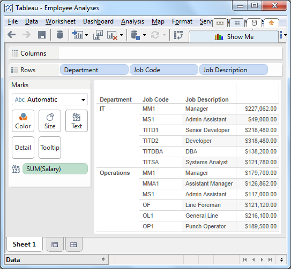Click the Job Code column header
Viewport: 291px width, 269px height.
coord(155,99)
